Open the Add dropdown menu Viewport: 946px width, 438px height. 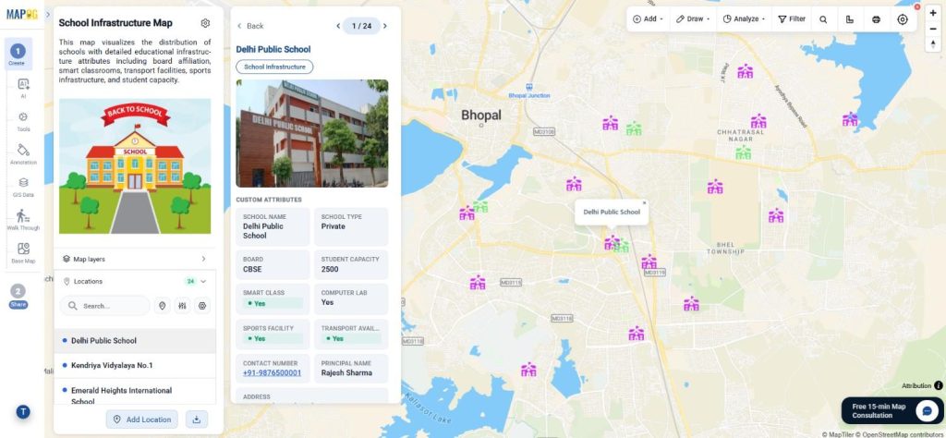click(x=648, y=19)
